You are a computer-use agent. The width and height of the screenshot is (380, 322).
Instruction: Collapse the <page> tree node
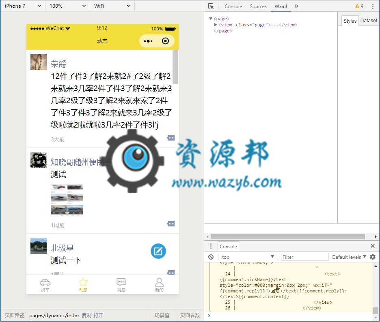pyautogui.click(x=211, y=19)
